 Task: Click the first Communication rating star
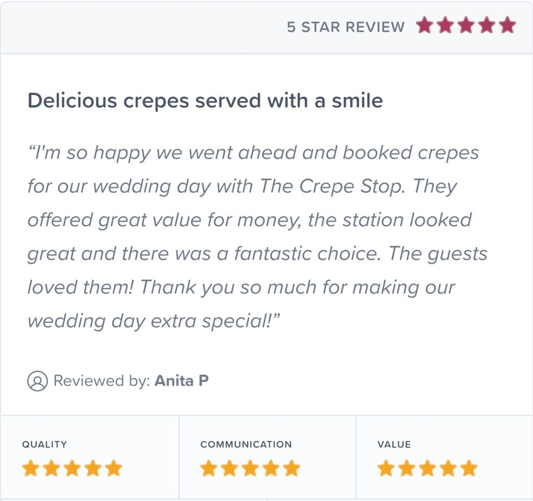click(x=209, y=468)
